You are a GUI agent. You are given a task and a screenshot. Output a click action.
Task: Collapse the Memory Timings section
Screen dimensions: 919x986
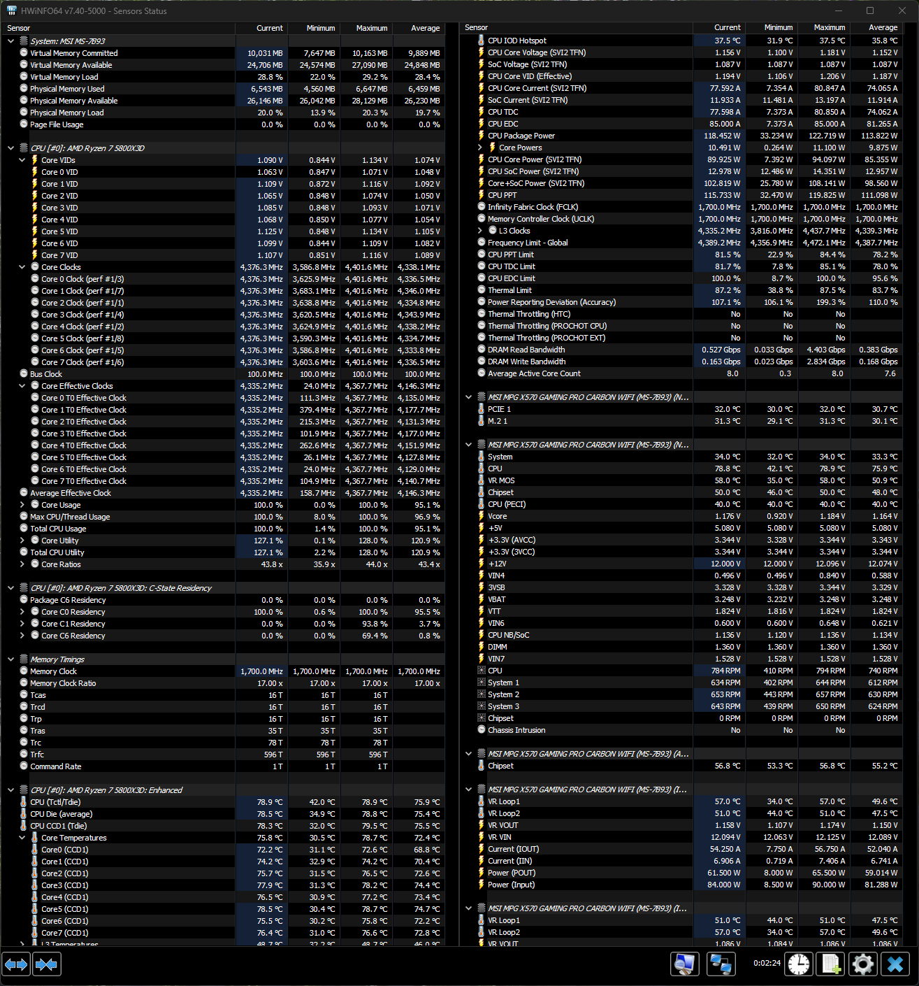pos(10,658)
